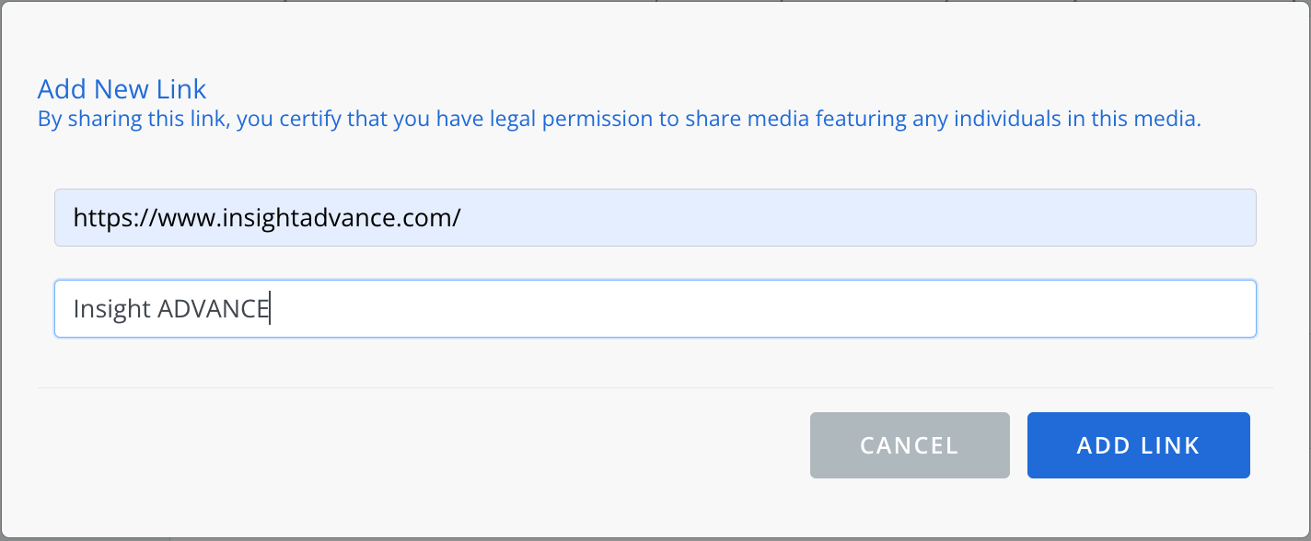Place cursor on word Insight in title field
The image size is (1311, 541).
111,309
